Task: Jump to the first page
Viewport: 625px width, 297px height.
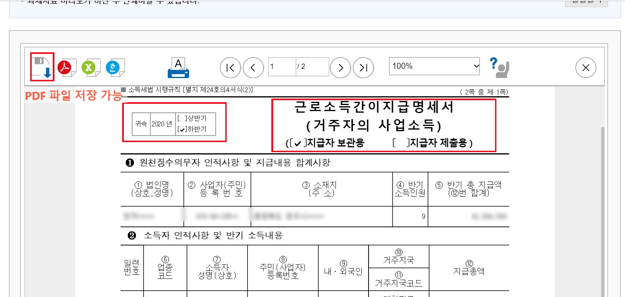Action: (230, 67)
